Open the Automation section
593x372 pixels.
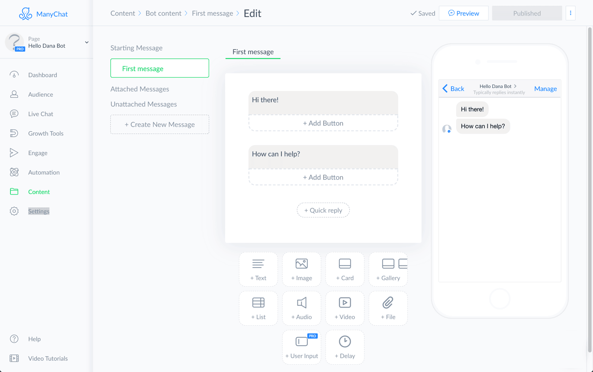(44, 172)
